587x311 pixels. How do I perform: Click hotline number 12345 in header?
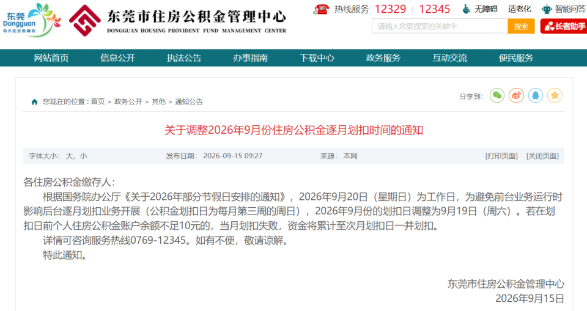point(434,9)
